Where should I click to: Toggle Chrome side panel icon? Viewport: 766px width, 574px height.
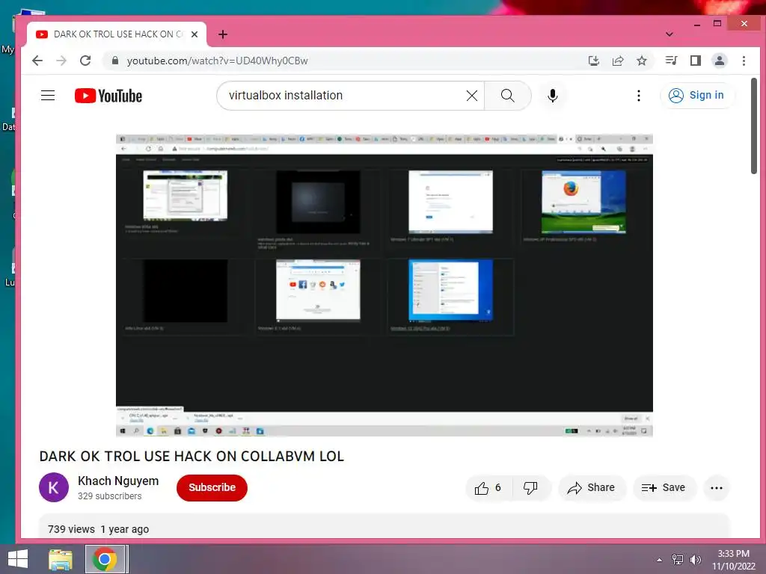tap(696, 61)
